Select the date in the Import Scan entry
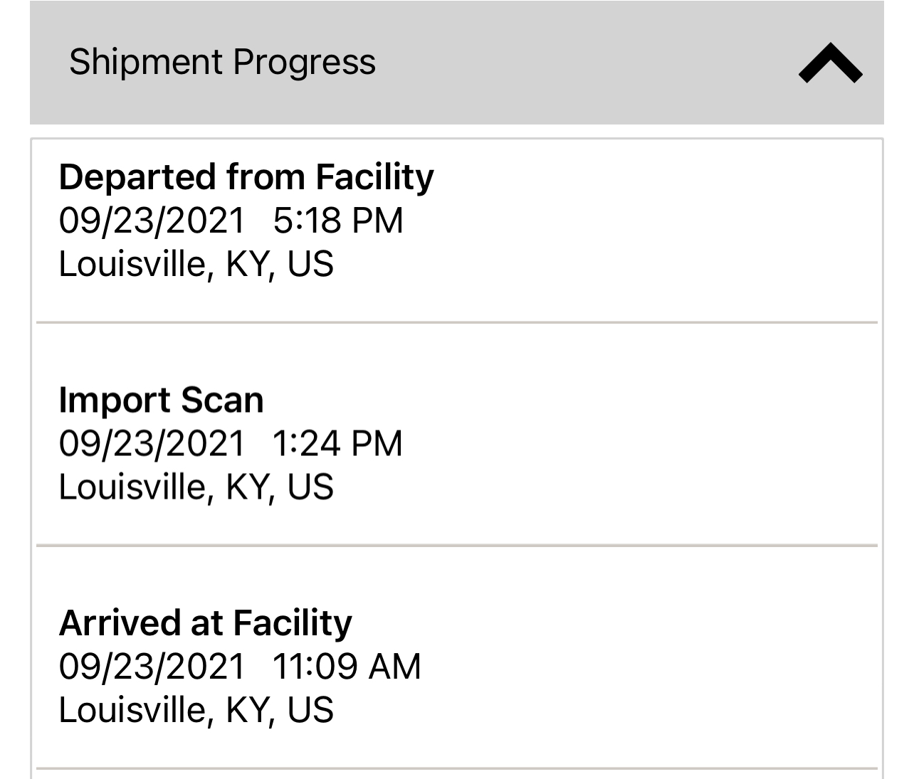914x779 pixels. coord(152,443)
